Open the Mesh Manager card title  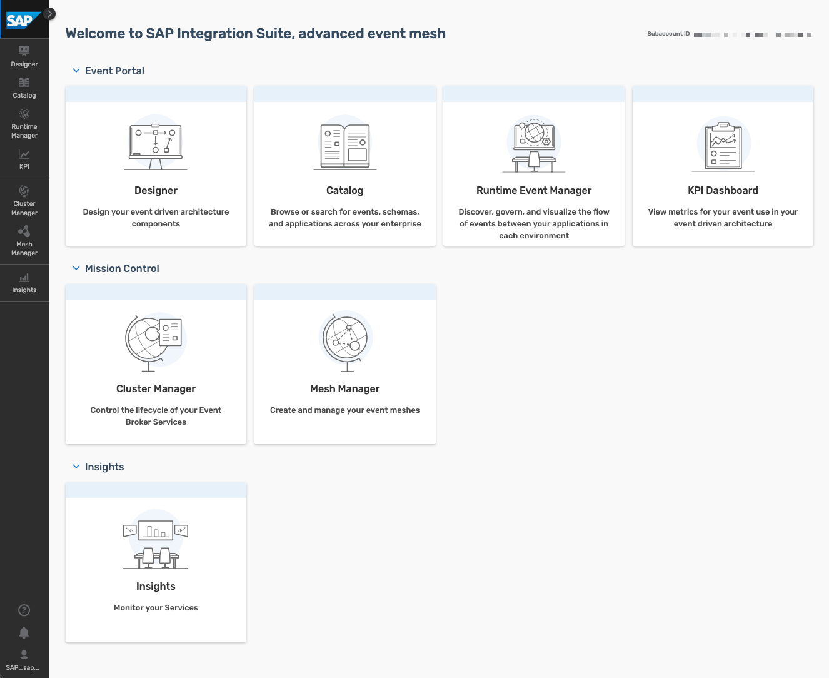pyautogui.click(x=345, y=388)
